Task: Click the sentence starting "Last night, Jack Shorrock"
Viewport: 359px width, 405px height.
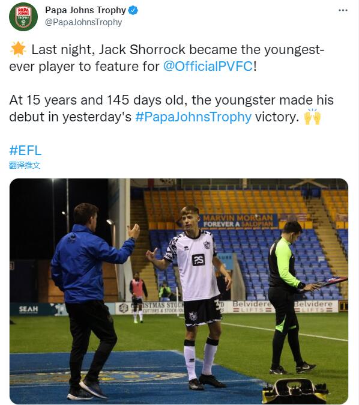Action: 167,58
